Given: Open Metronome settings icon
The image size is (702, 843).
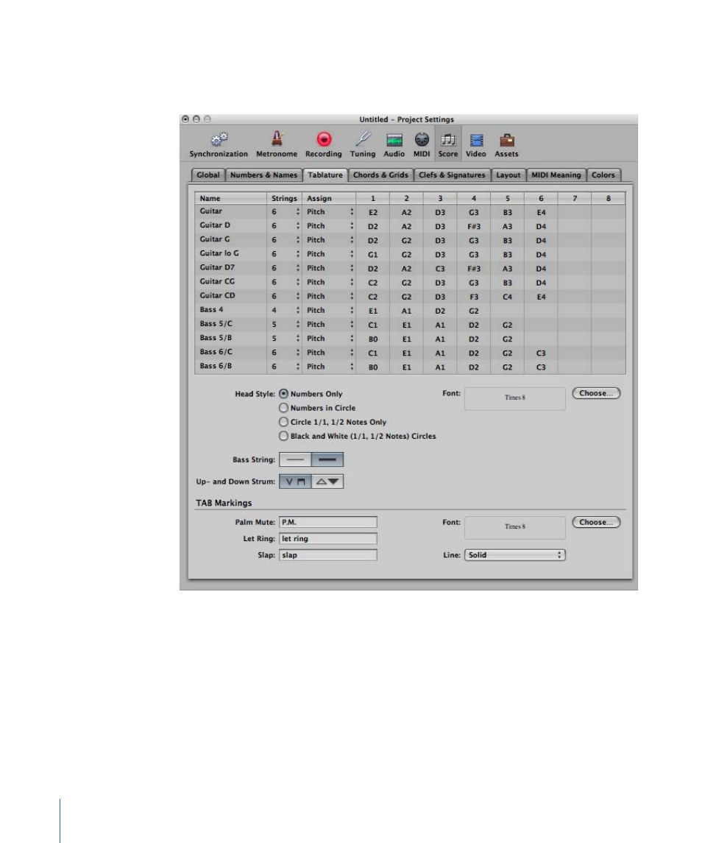Looking at the screenshot, I should 277,139.
